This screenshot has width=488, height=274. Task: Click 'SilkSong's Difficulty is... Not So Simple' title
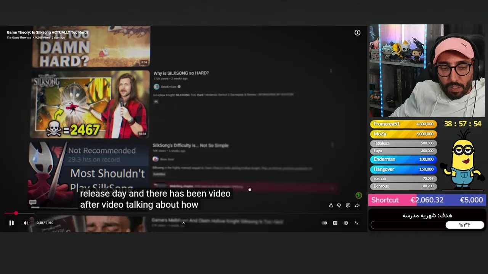pos(191,145)
